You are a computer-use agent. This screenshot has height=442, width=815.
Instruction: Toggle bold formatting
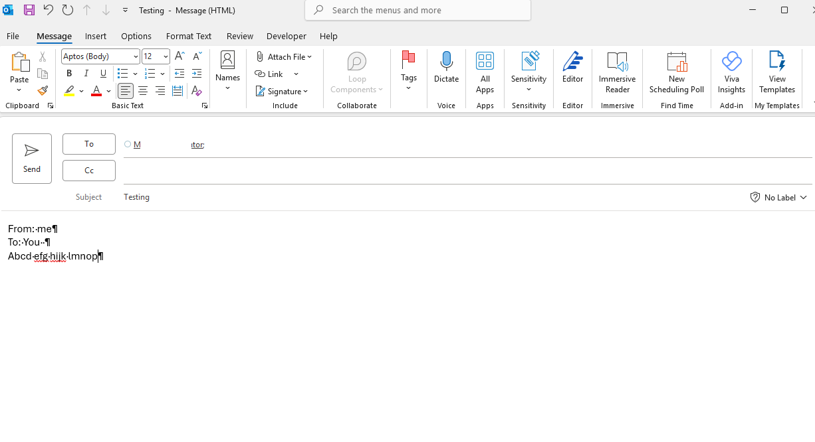coord(69,74)
